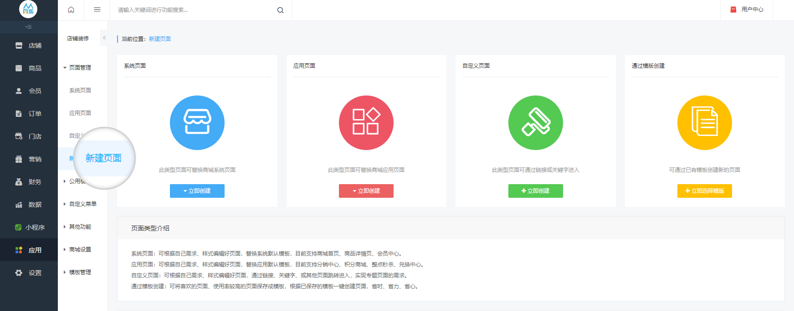
Task: Click the yellow template document icon
Action: coord(704,123)
